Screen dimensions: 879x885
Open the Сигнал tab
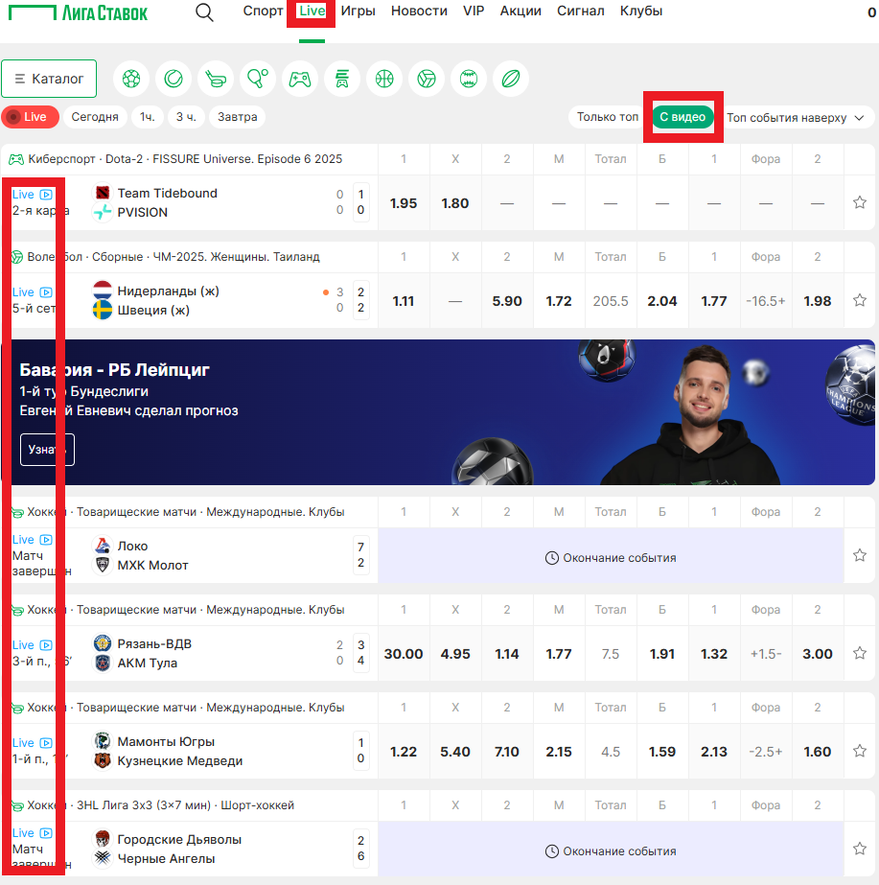(581, 11)
